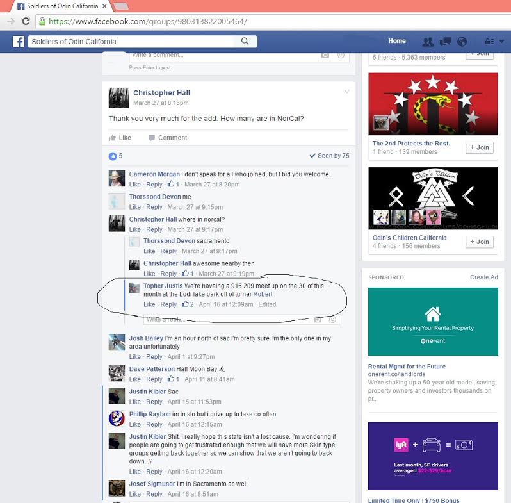
Task: Open post options chevron on Christopher Hall's post
Action: pos(347,92)
